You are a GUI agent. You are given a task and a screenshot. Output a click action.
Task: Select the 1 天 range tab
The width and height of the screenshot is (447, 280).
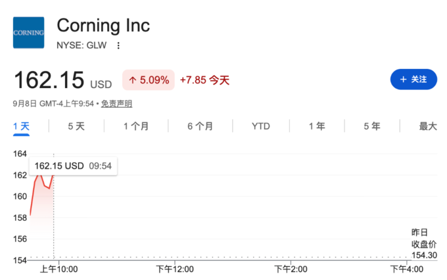(22, 126)
